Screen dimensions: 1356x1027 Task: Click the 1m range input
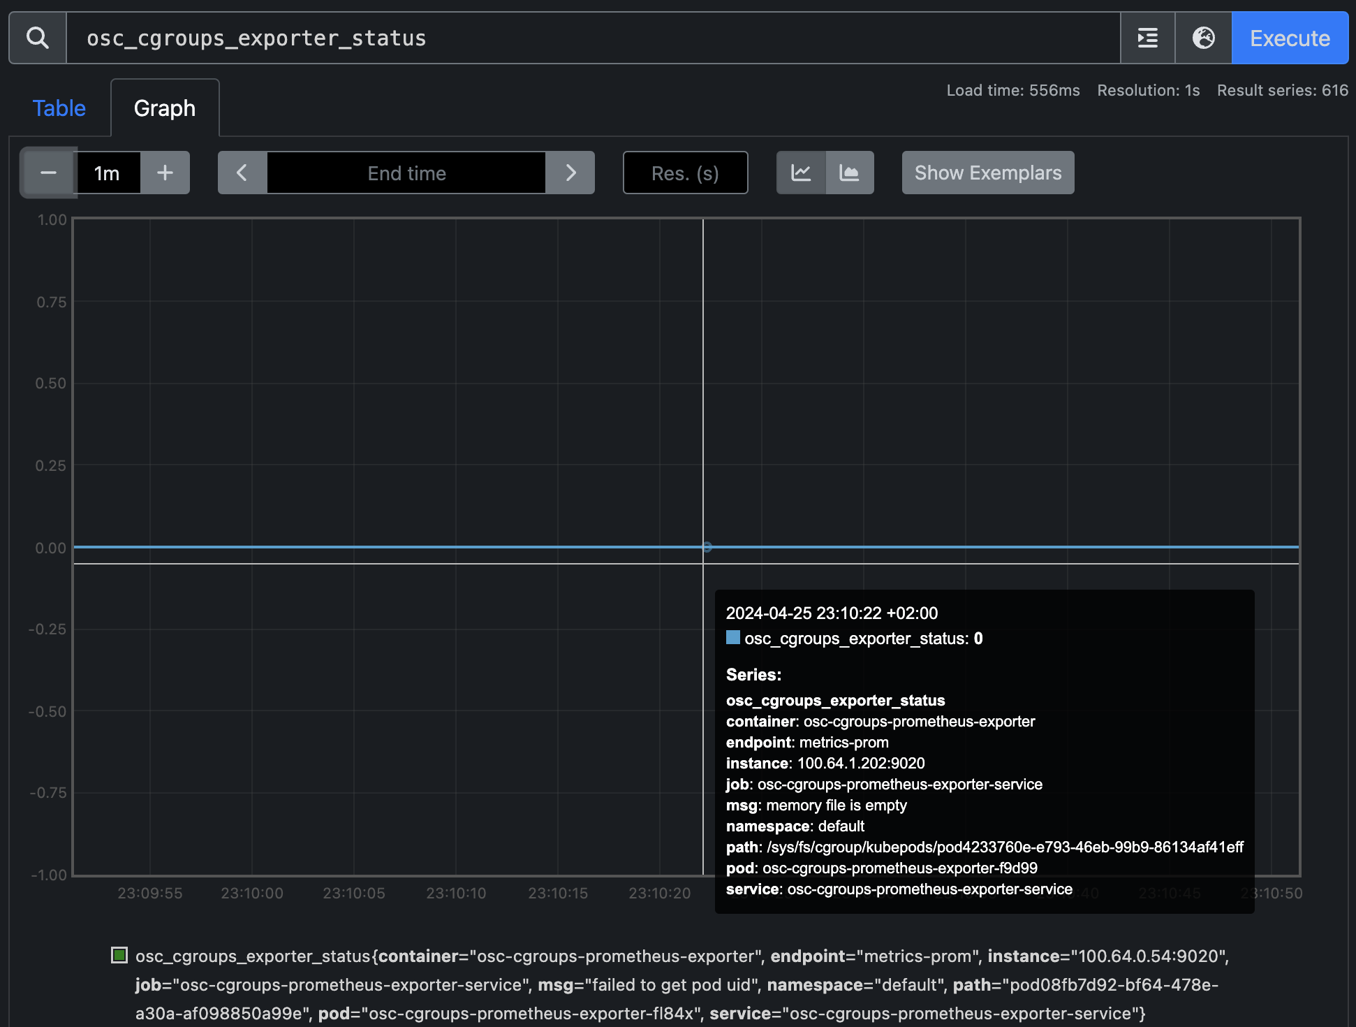point(108,173)
